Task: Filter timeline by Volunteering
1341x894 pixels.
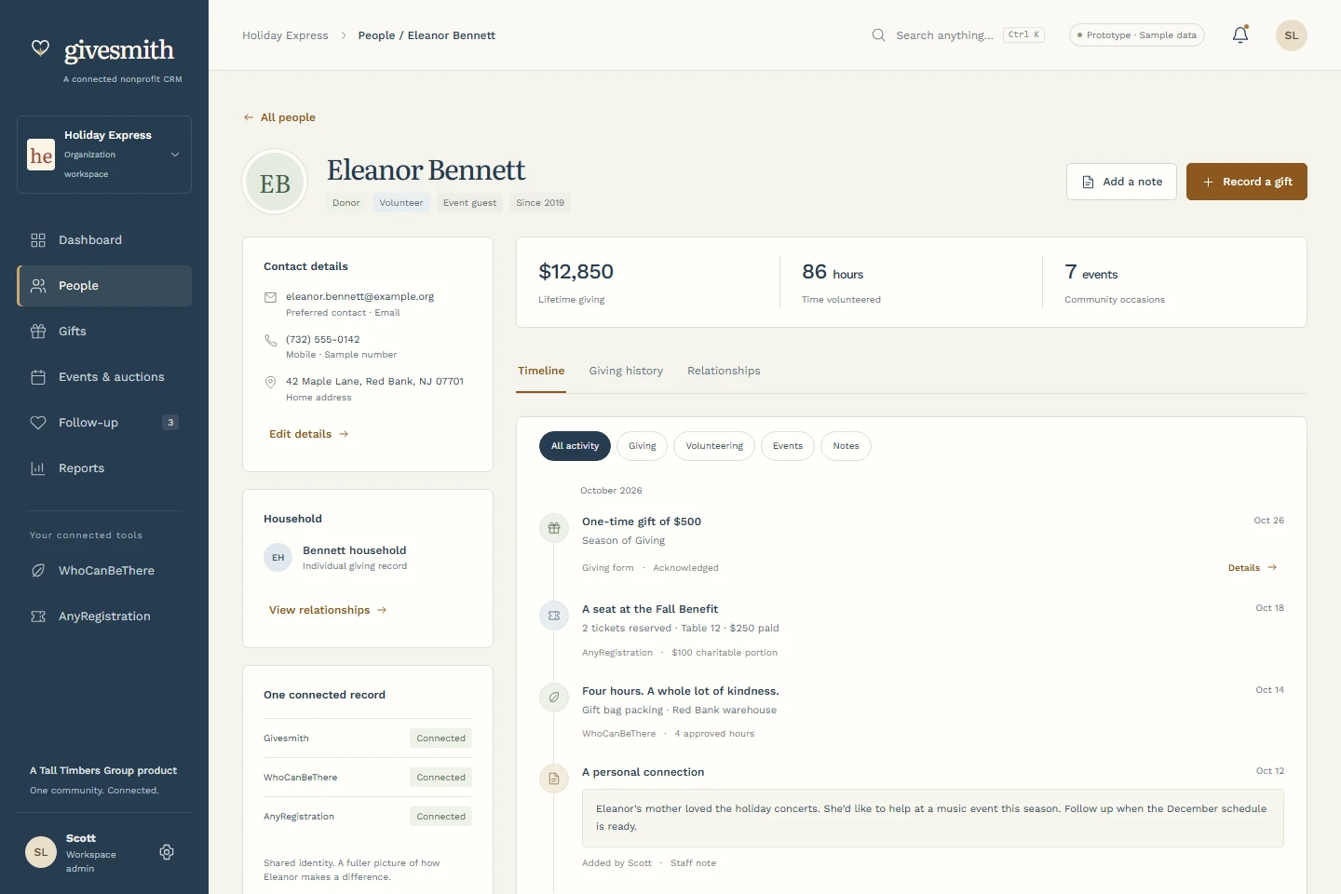Action: tap(714, 446)
